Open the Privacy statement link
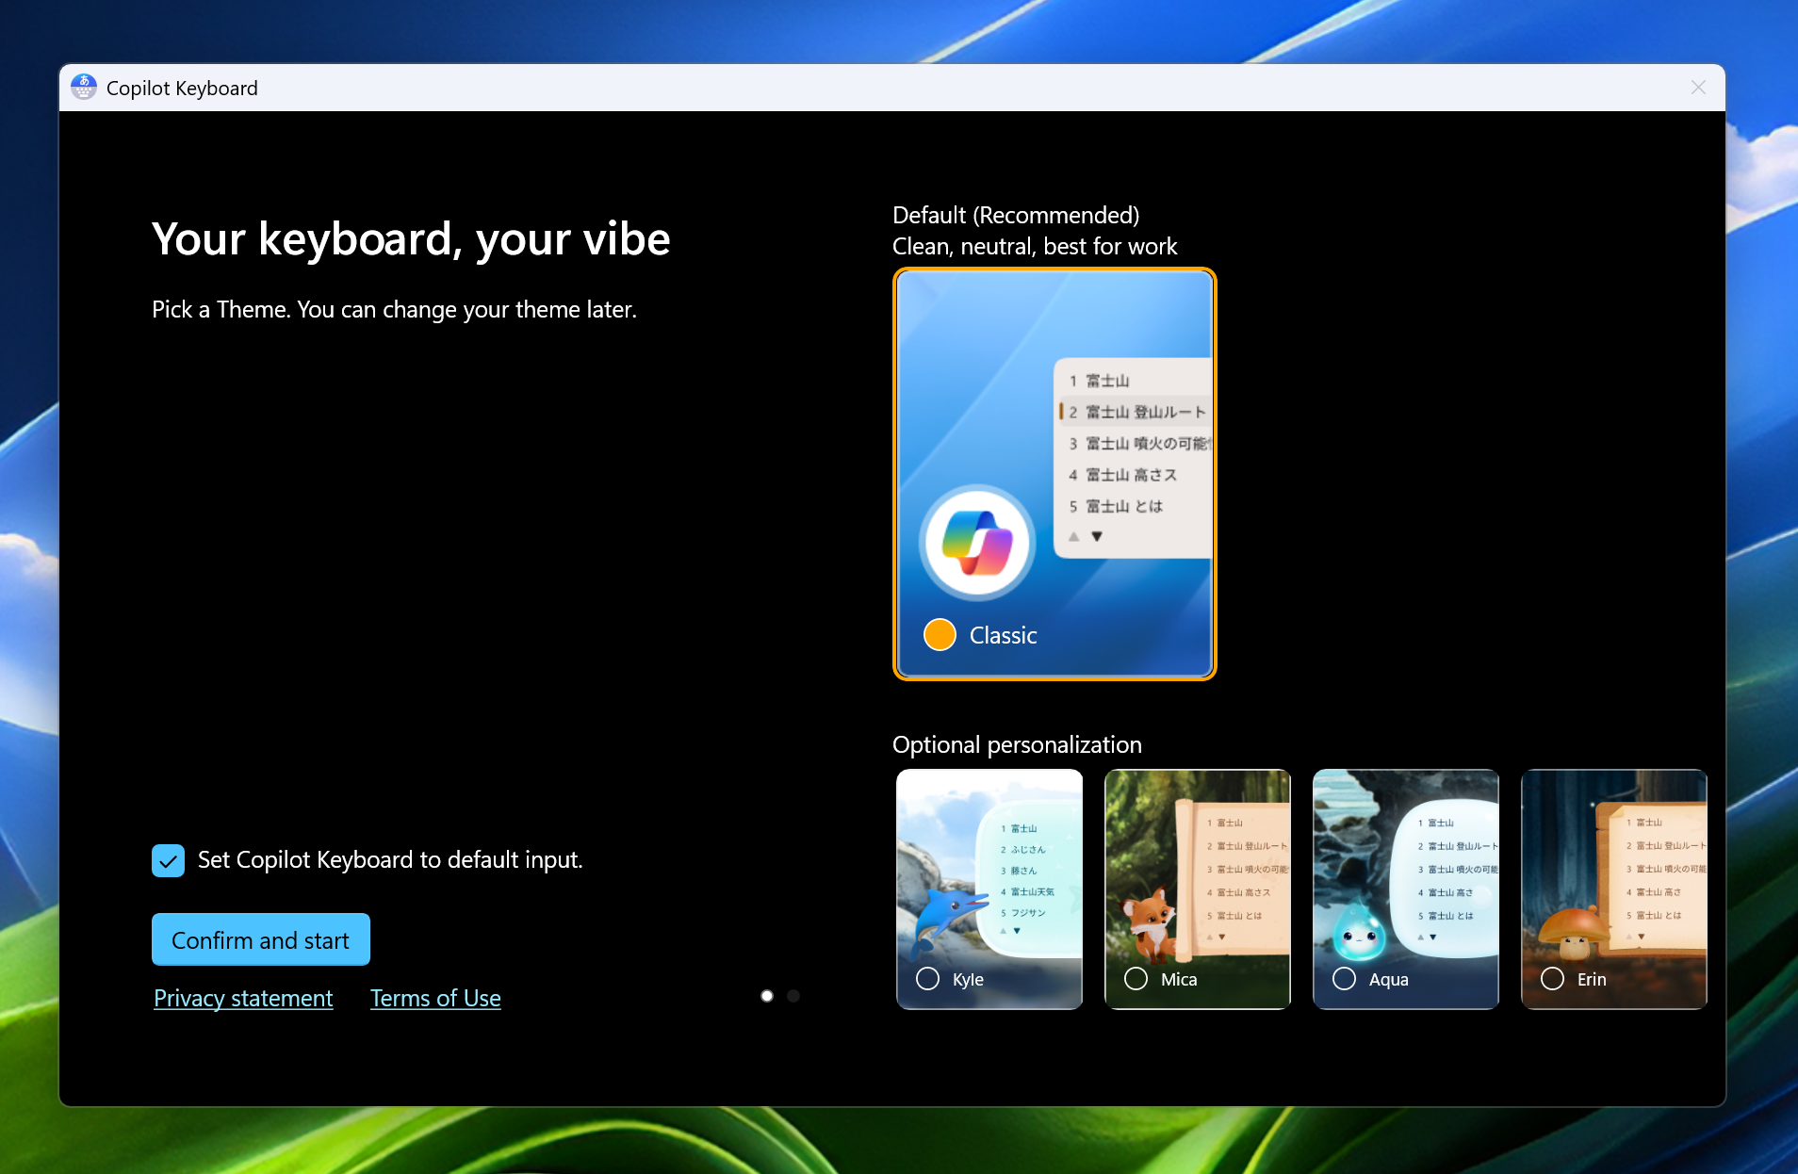Image resolution: width=1798 pixels, height=1174 pixels. pyautogui.click(x=242, y=998)
